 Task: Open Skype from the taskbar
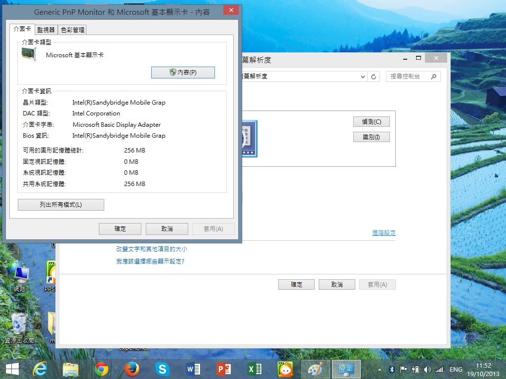point(162,369)
